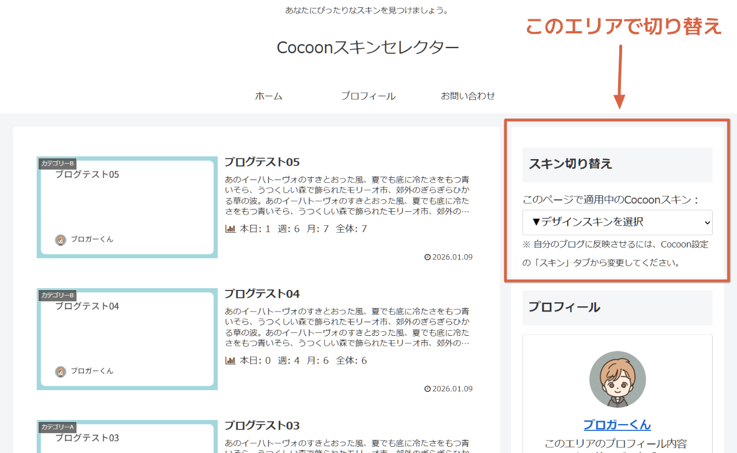737x453 pixels.
Task: Expand the ▼デザインスキンを選択 dropdown
Action: pos(617,223)
